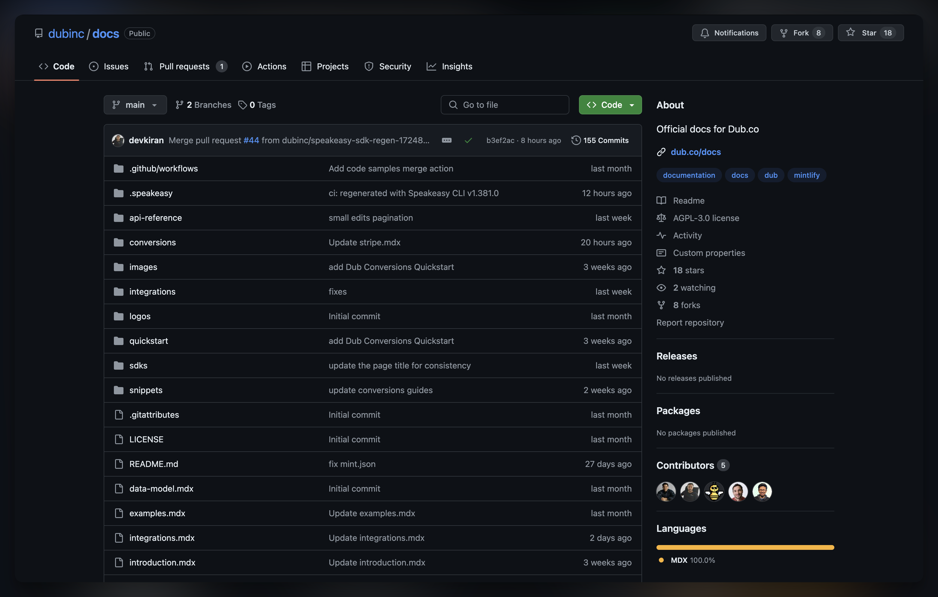Open 'Update stripe.mdx' commit message
Image resolution: width=938 pixels, height=597 pixels.
point(364,242)
